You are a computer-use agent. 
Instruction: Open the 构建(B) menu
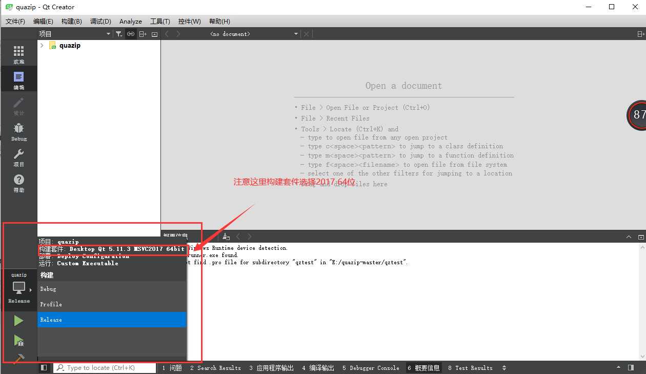pos(71,21)
